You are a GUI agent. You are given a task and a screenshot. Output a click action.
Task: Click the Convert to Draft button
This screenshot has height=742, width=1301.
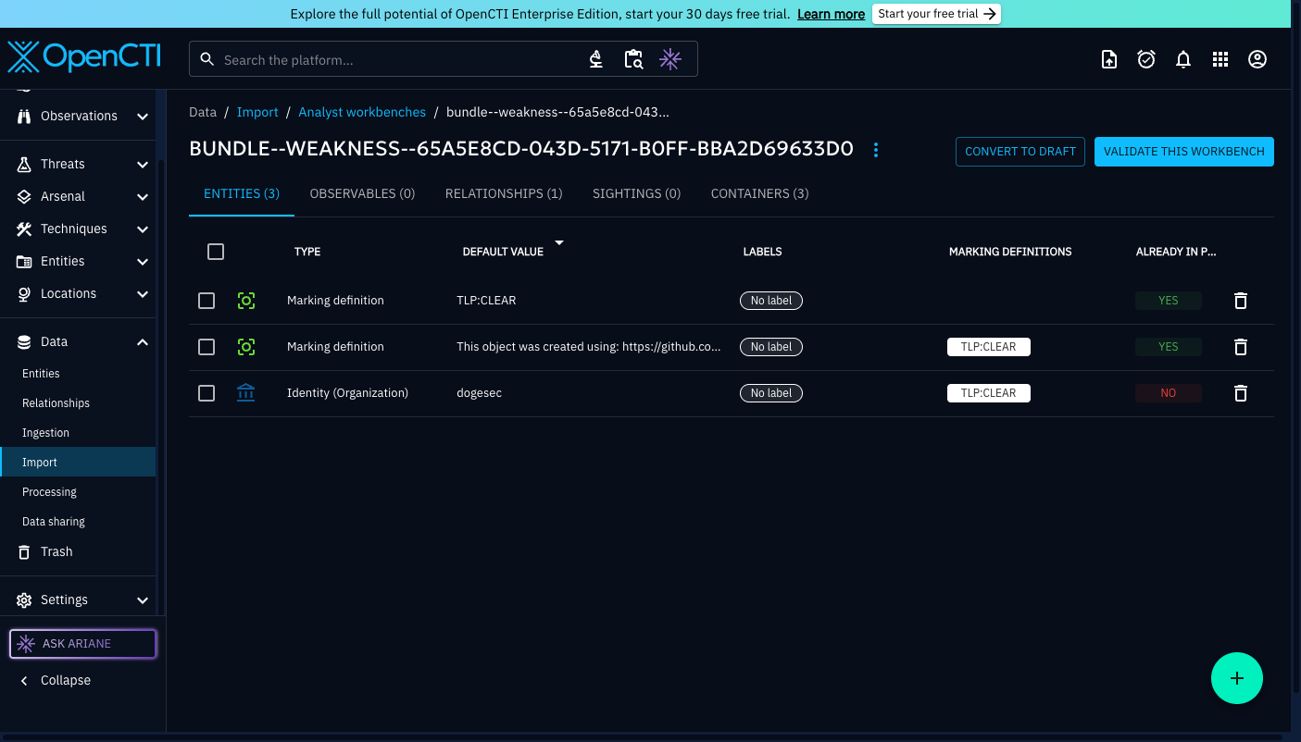1020,152
